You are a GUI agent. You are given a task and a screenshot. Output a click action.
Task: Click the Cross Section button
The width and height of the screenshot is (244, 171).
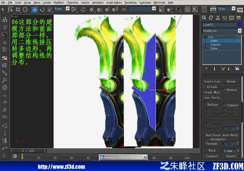(212, 98)
